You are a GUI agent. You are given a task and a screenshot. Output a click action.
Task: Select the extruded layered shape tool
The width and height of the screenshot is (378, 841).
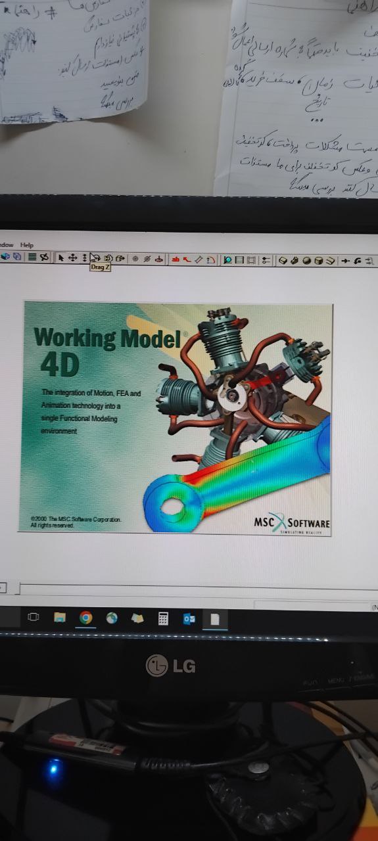331,260
